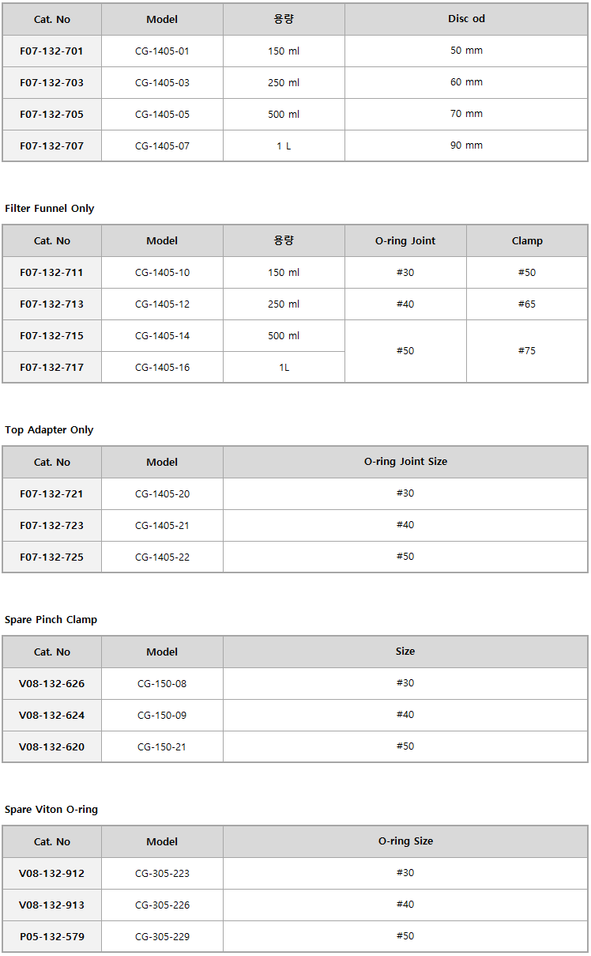591x956 pixels.
Task: Click the 90 mm disc size cell
Action: click(x=466, y=145)
